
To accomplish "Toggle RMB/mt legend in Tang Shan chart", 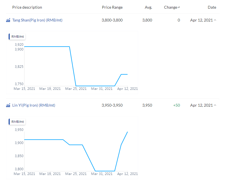I will (x=17, y=37).
